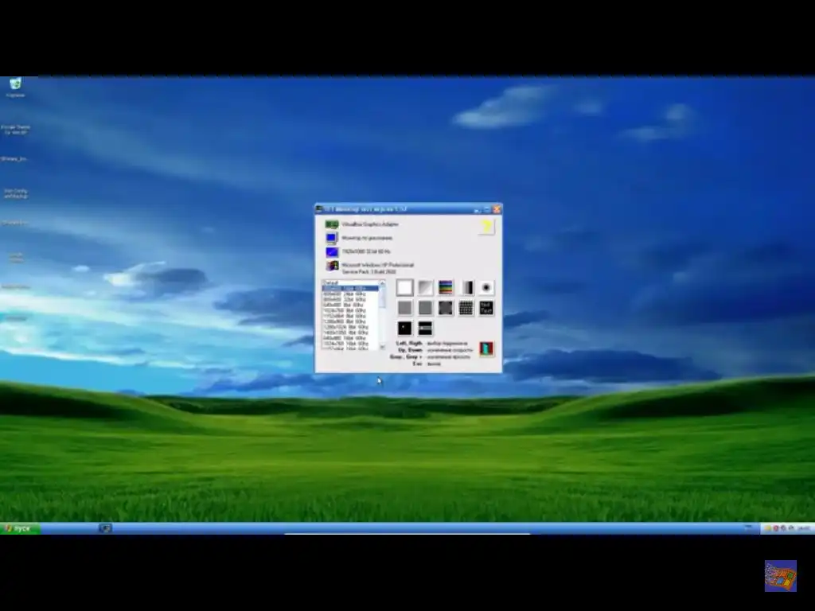Click VirtualBox Graphics Adapter text
Image resolution: width=815 pixels, height=611 pixels.
click(370, 224)
